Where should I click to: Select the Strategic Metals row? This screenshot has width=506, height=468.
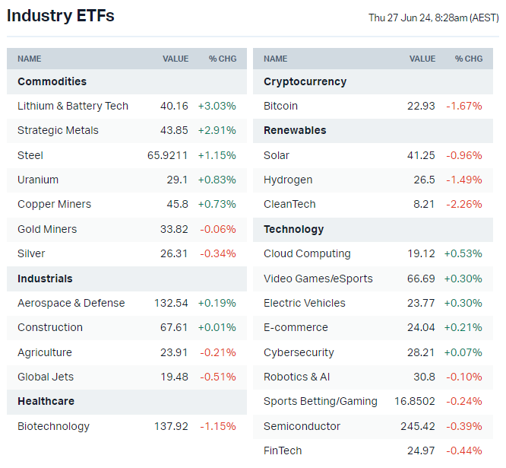click(x=58, y=130)
